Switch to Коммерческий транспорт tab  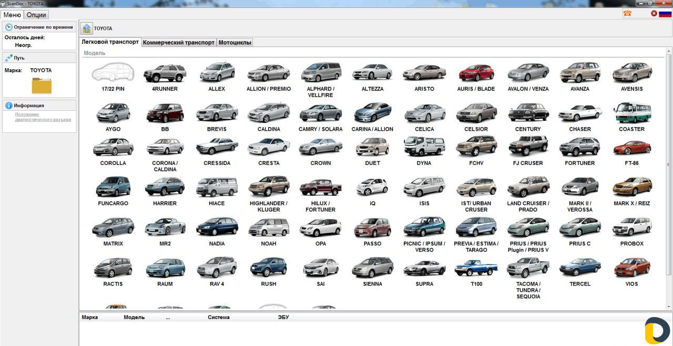pyautogui.click(x=179, y=43)
